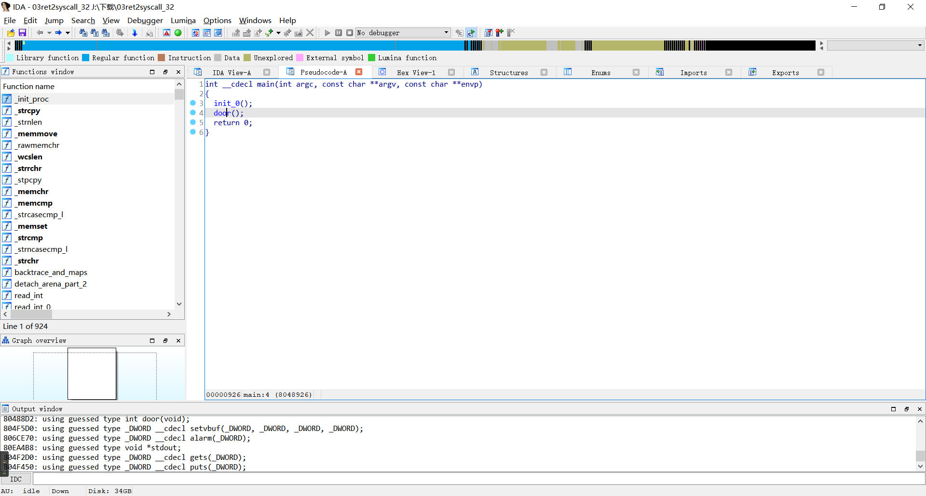The image size is (926, 496).
Task: Click the delete X toolbar icon
Action: (x=310, y=33)
